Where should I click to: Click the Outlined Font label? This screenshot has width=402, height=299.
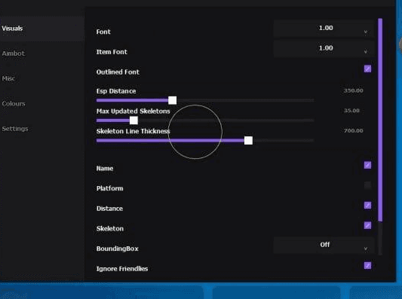(118, 72)
